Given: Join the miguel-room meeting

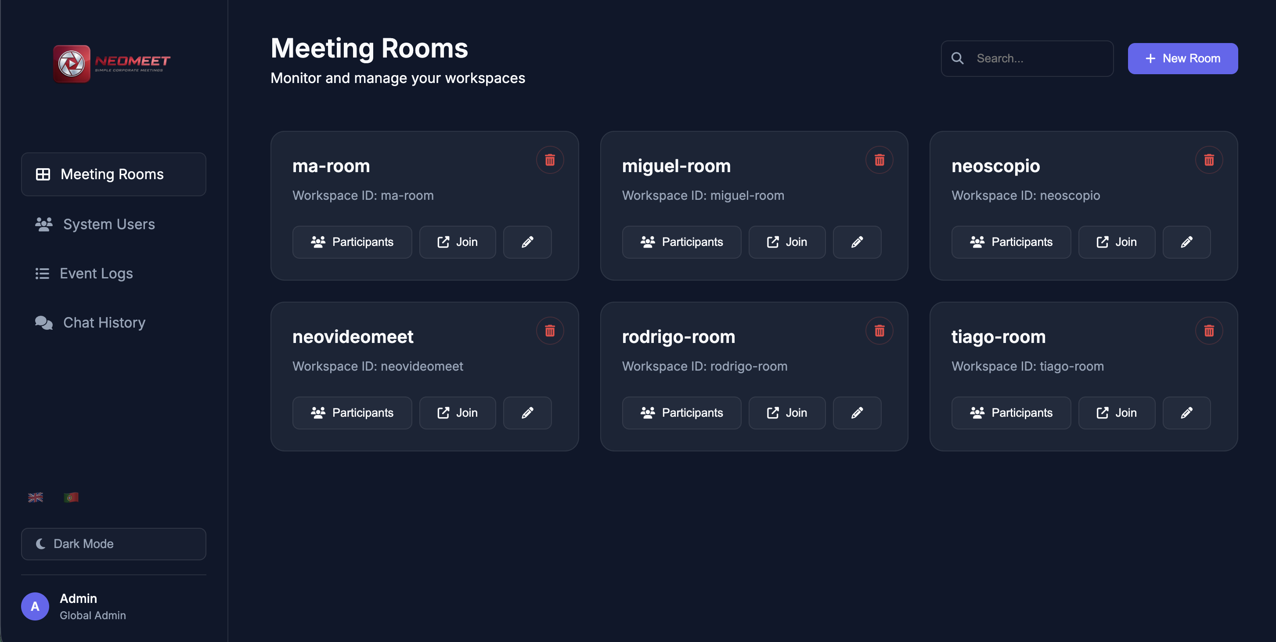Looking at the screenshot, I should point(787,242).
